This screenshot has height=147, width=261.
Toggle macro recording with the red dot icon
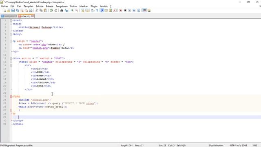click(121, 11)
